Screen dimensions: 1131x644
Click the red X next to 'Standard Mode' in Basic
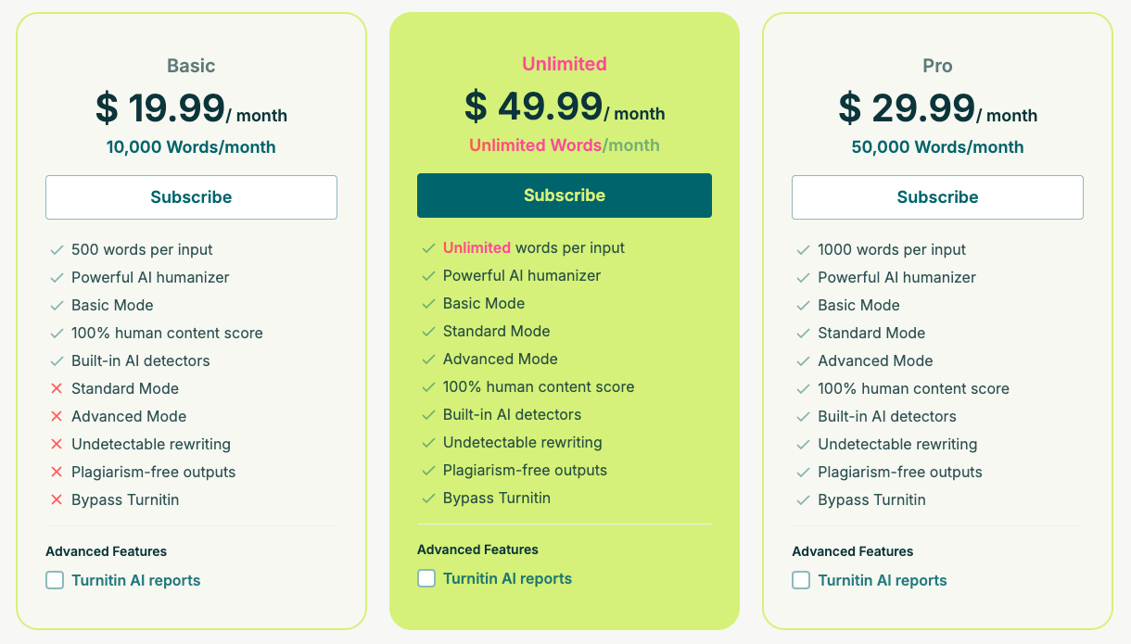pyautogui.click(x=55, y=388)
